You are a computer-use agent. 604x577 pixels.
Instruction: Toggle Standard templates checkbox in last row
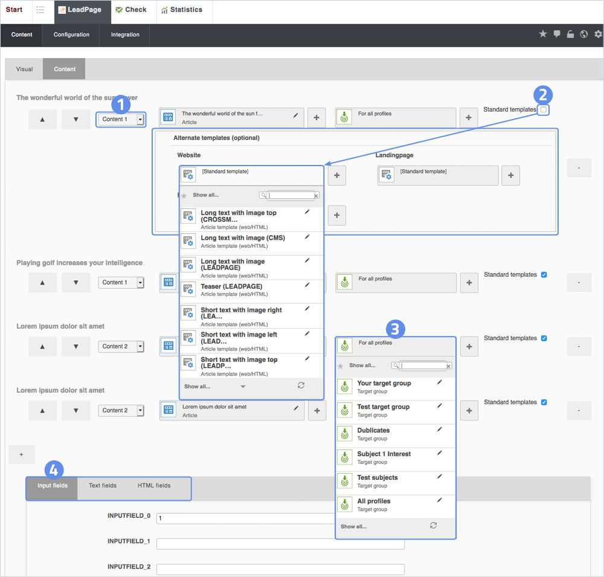(544, 402)
